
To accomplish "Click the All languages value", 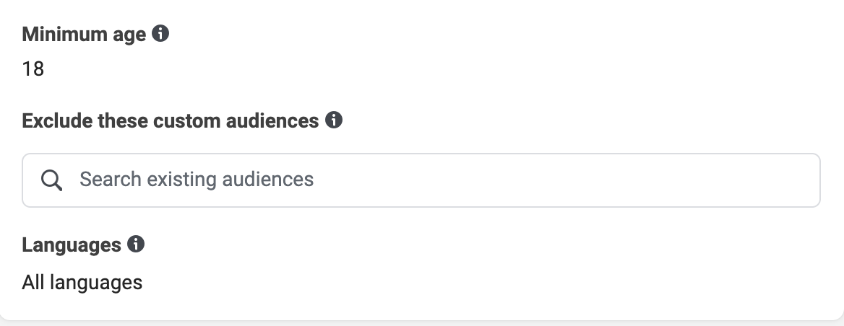I will pos(82,282).
